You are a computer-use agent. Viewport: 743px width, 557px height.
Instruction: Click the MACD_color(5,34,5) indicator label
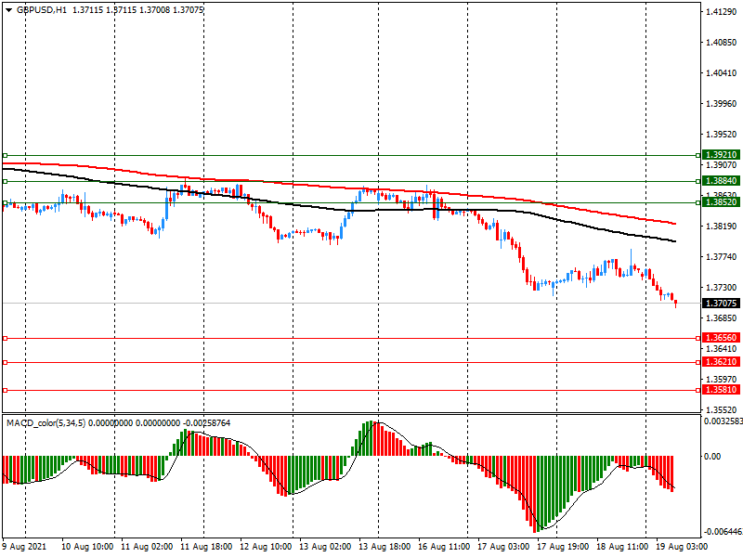click(x=46, y=423)
